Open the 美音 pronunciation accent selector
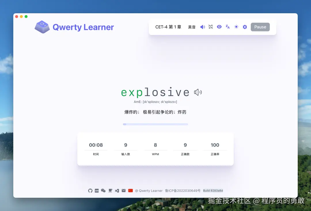 pos(192,27)
